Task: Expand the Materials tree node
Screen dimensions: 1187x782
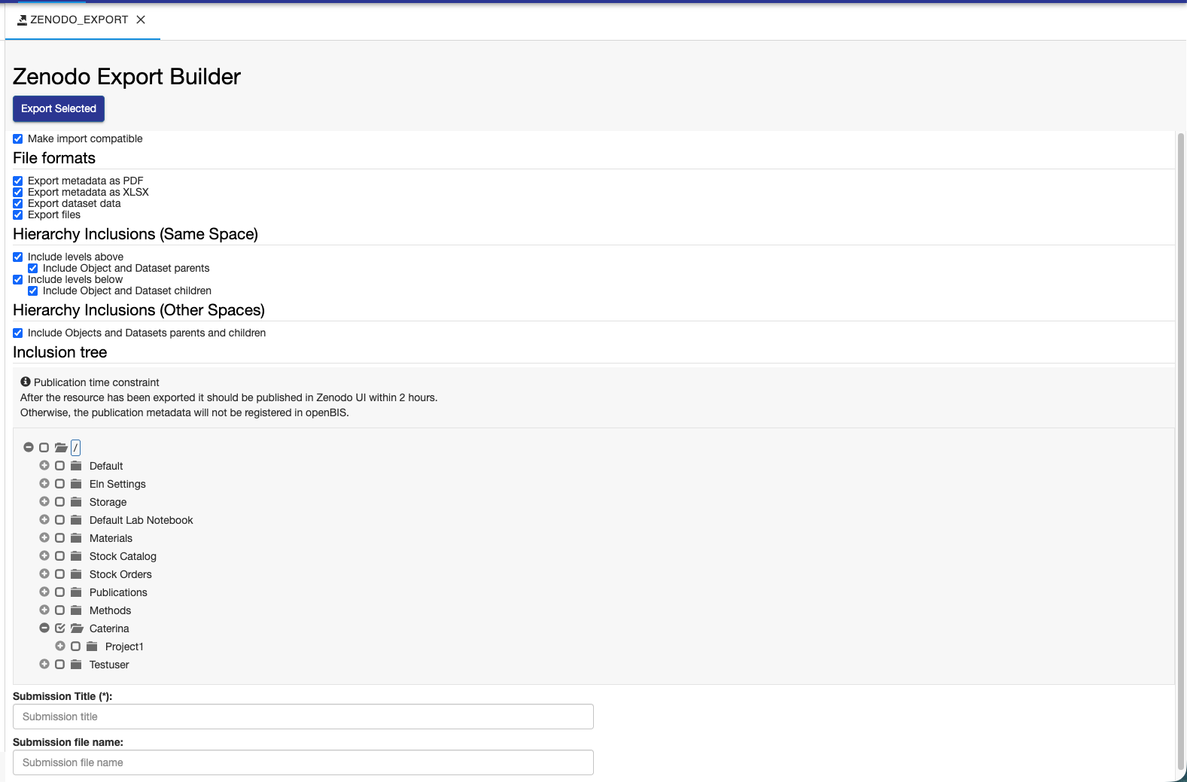Action: coord(44,537)
